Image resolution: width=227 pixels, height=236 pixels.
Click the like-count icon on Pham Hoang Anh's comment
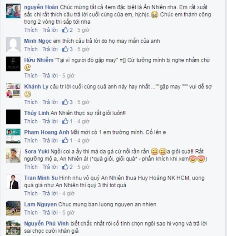[x=65, y=140]
